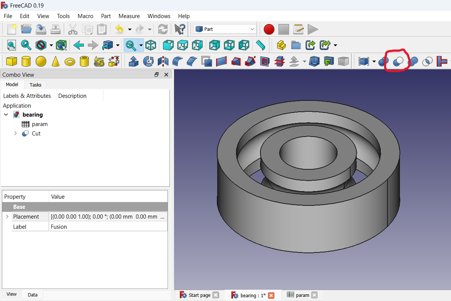Expand the Cut tree item
The width and height of the screenshot is (451, 301).
tap(15, 133)
